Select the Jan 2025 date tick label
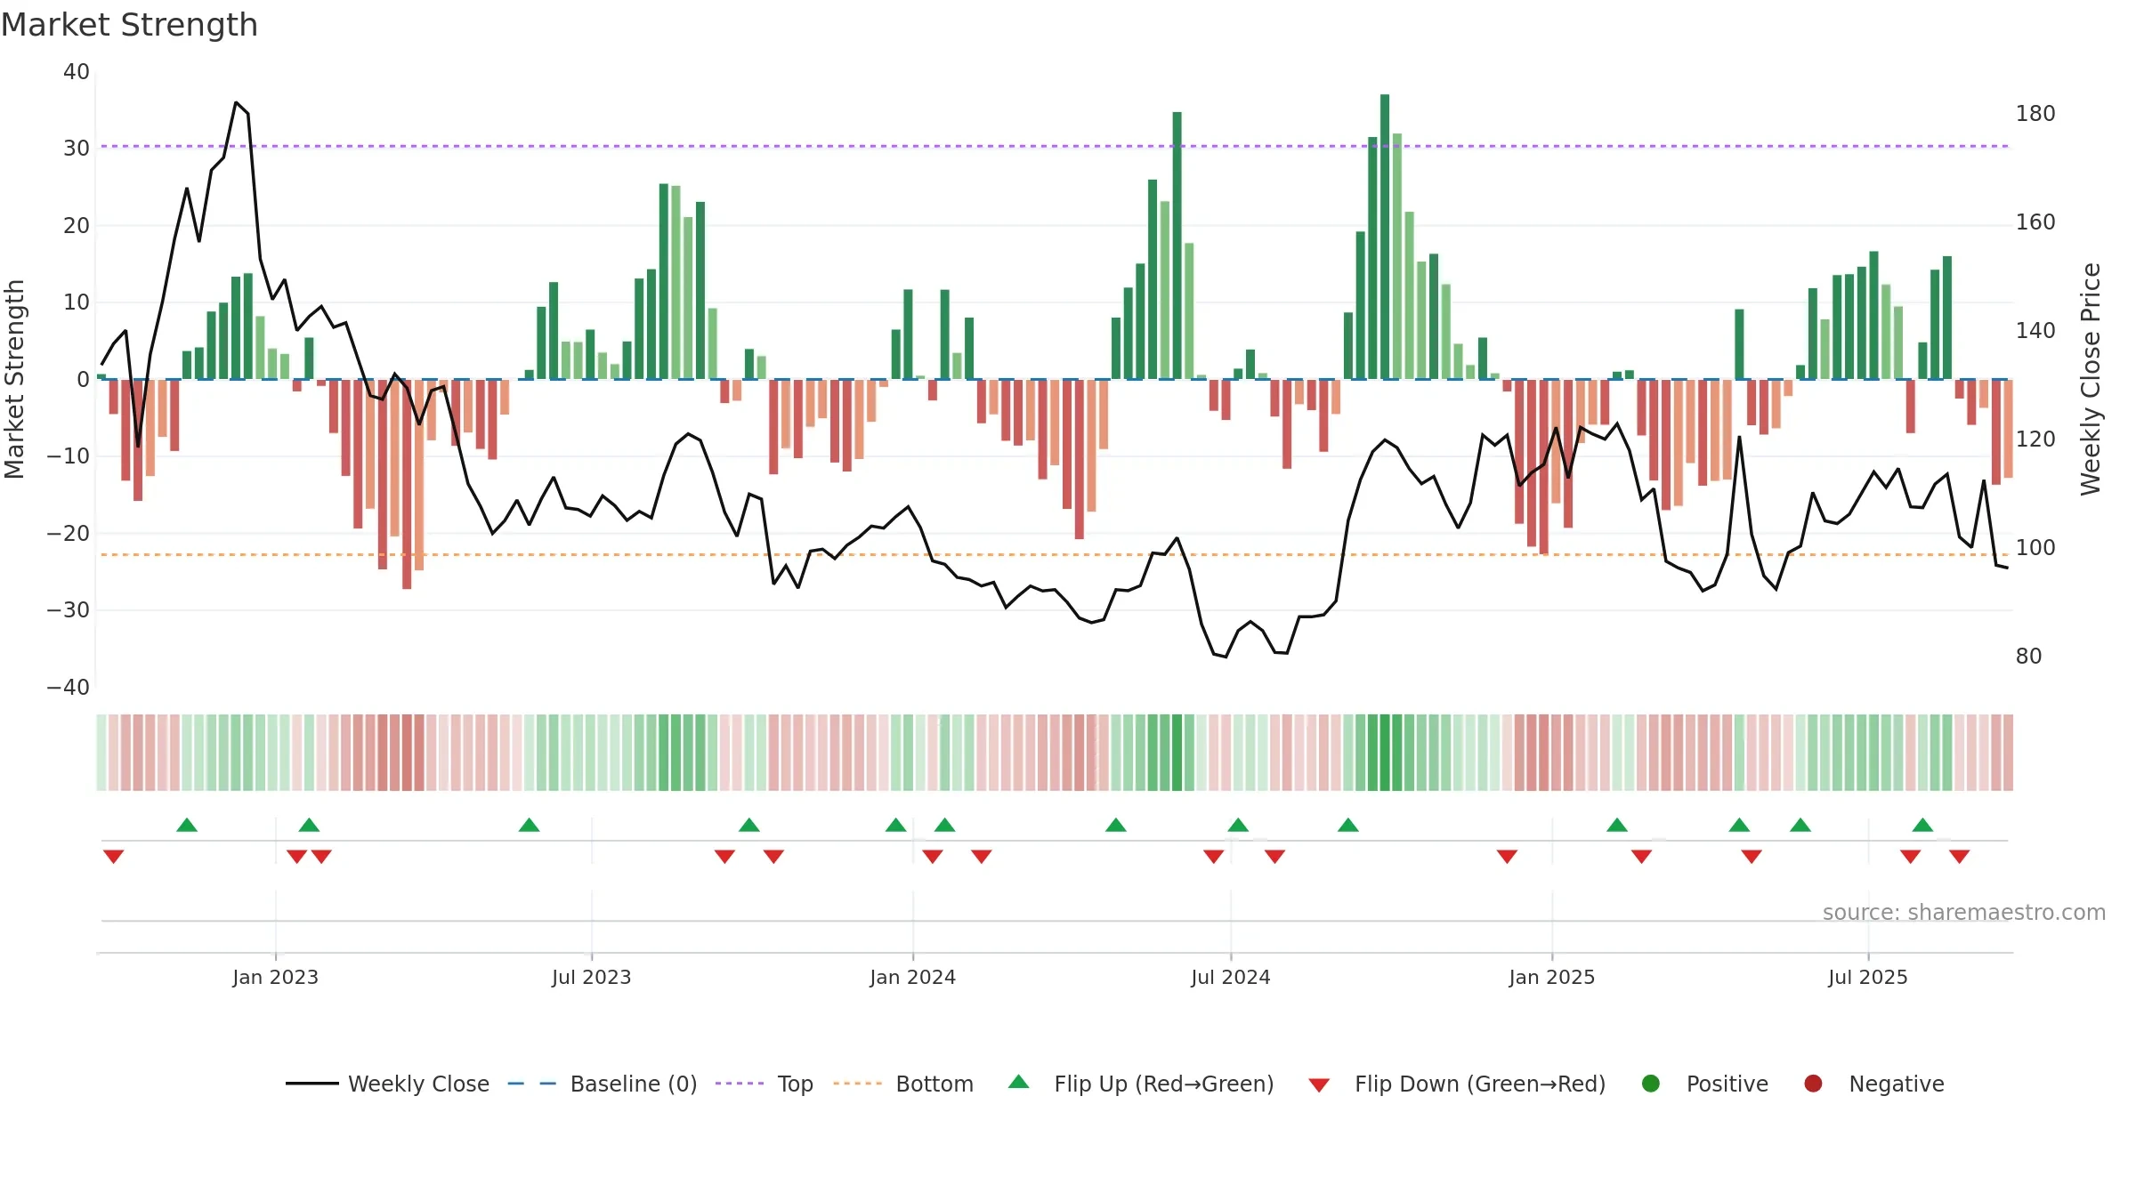This screenshot has height=1201, width=2136. (x=1551, y=977)
